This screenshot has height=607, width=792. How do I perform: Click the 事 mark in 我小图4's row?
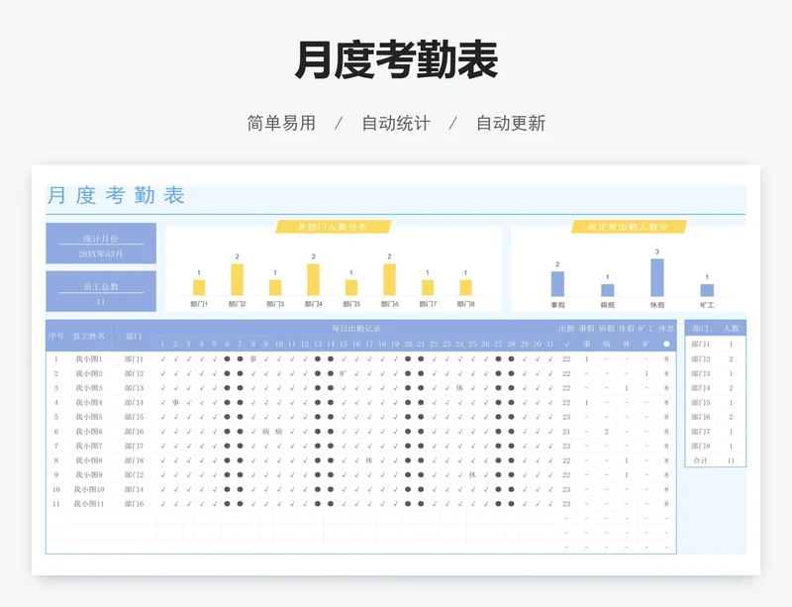click(x=176, y=402)
